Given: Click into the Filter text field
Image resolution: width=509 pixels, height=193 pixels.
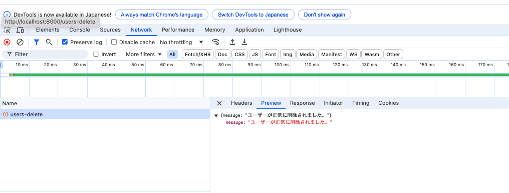Looking at the screenshot, I should pos(45,54).
